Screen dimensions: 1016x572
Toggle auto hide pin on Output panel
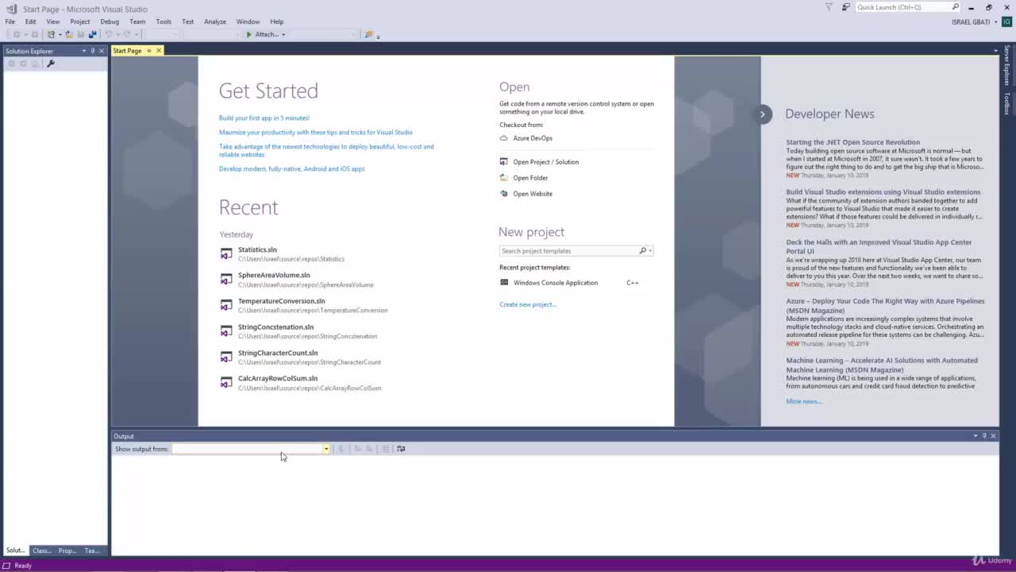tap(984, 436)
